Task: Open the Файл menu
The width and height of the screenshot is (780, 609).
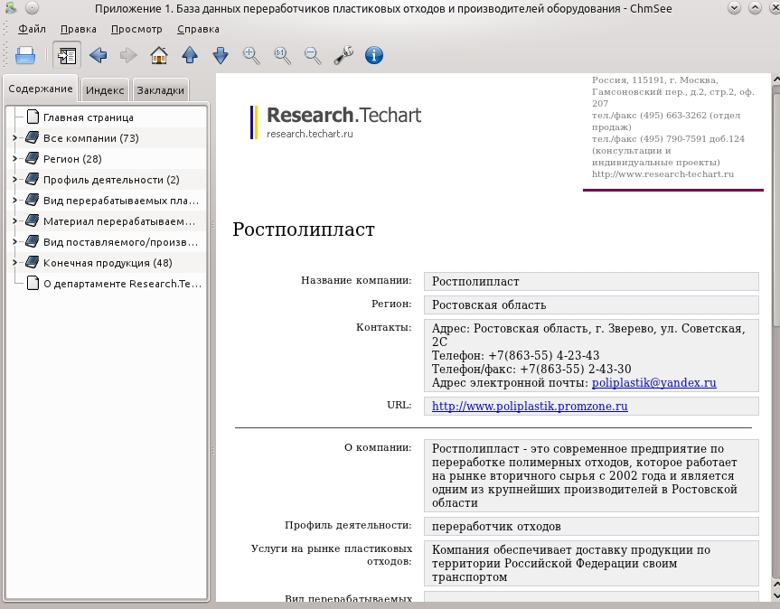Action: (32, 29)
